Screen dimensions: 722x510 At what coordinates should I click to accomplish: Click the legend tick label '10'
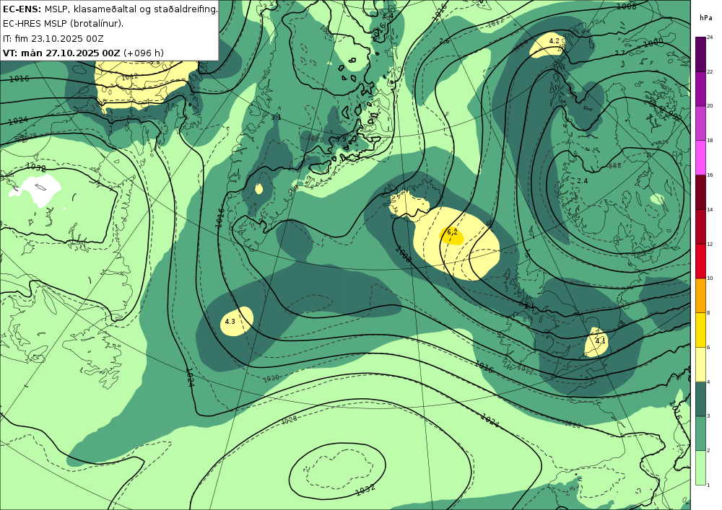click(710, 278)
